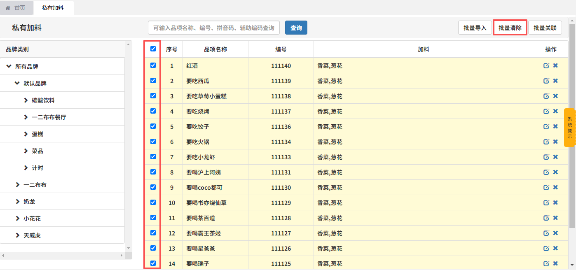Edit the 要喝霸王茶姬 row
This screenshot has height=270, width=576.
[546, 233]
